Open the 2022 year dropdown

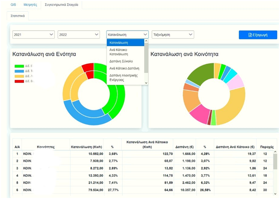tap(78, 35)
